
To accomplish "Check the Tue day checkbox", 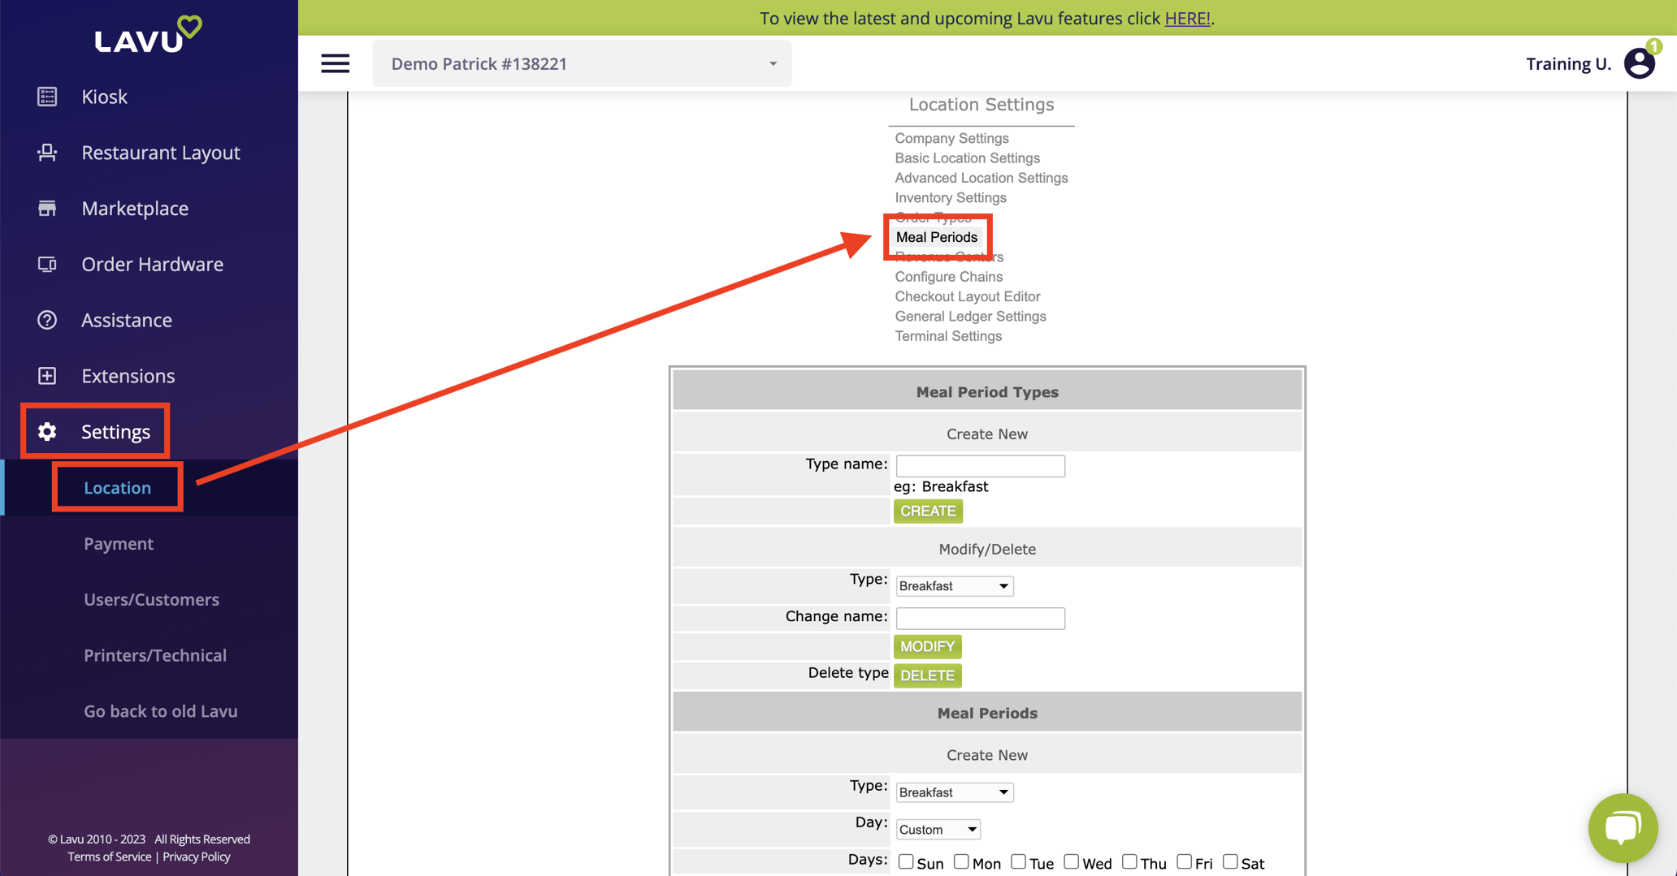I will click(1018, 861).
